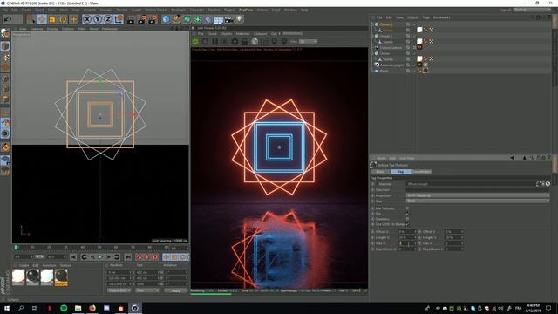Click the Length V value field
Viewport: 558px width, 314px height.
tap(454, 237)
